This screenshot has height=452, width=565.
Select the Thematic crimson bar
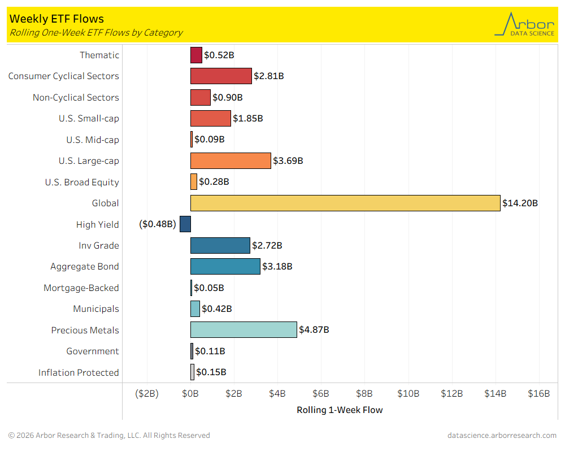[x=196, y=55]
